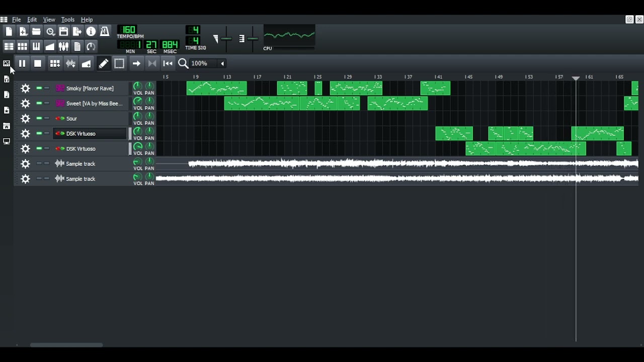Click the Sweet track PAN knob
The height and width of the screenshot is (362, 644).
[149, 101]
